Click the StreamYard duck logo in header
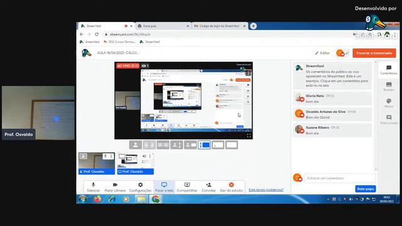 coord(87,53)
